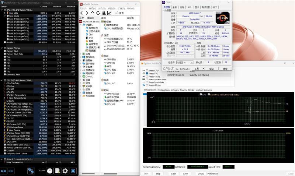This screenshot has height=176, width=295.
Task: Click the HWiNFO clock reset timer icon
Action: coord(50,171)
